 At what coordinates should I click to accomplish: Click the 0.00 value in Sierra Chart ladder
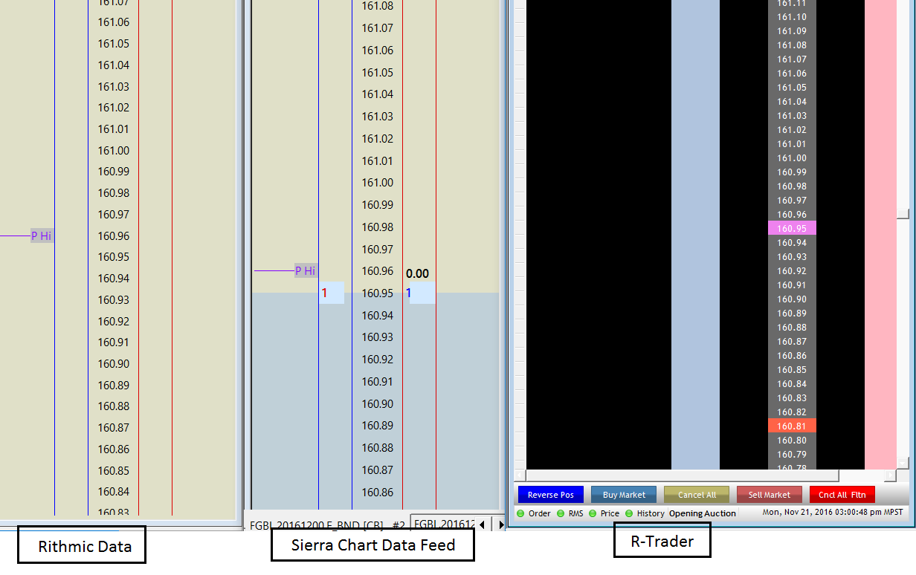tap(417, 273)
